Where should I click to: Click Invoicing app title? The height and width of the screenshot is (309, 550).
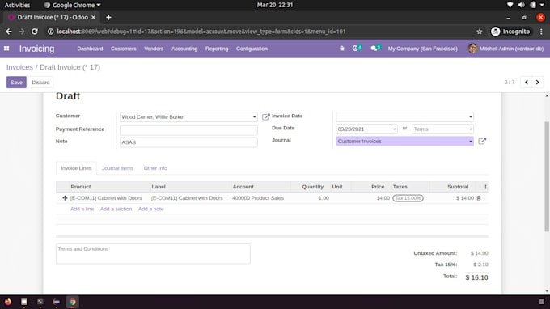point(37,49)
